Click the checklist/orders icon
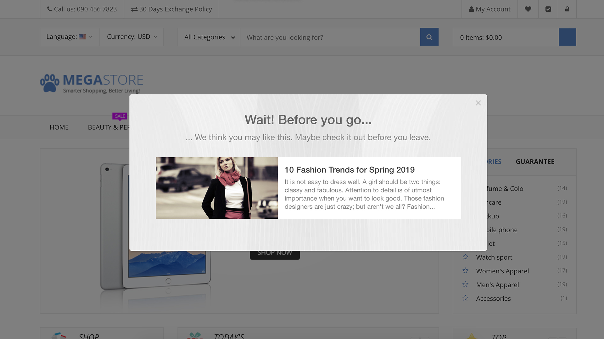The height and width of the screenshot is (339, 604). pyautogui.click(x=548, y=9)
